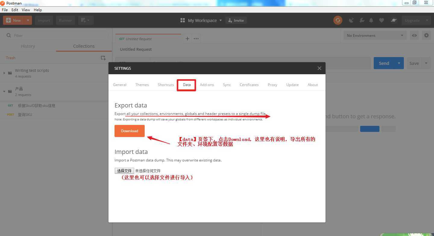Image resolution: width=434 pixels, height=236 pixels.
Task: Open the wrench settings icon in header
Action: (362, 20)
